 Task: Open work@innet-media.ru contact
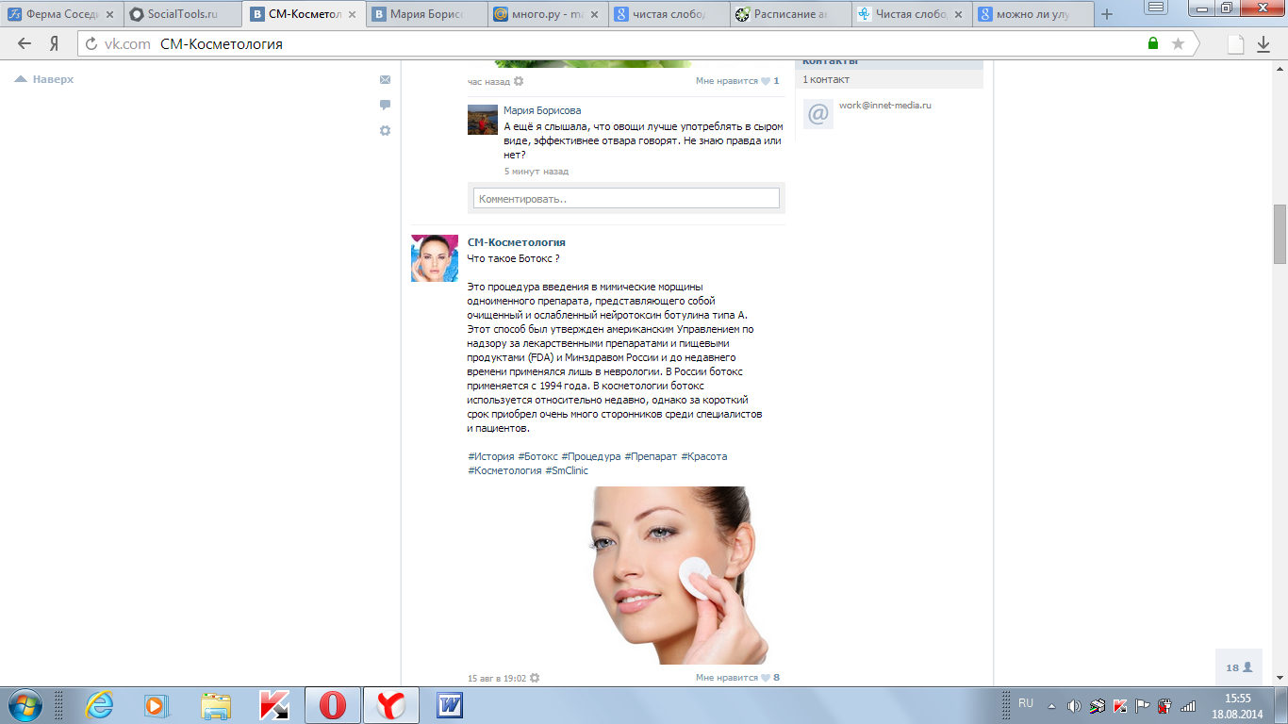(885, 106)
